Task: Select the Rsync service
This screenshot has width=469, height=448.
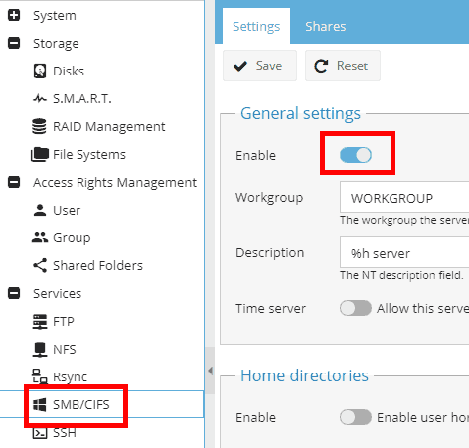Action: point(60,377)
